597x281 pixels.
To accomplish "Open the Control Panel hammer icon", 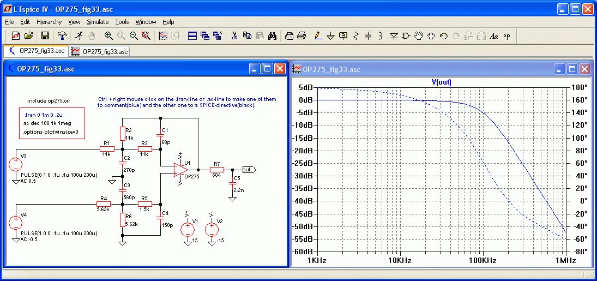I will (x=62, y=36).
